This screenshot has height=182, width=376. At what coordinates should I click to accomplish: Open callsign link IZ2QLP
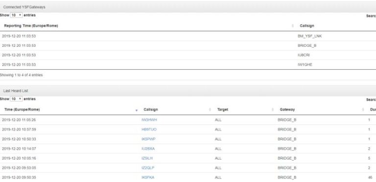(148, 168)
